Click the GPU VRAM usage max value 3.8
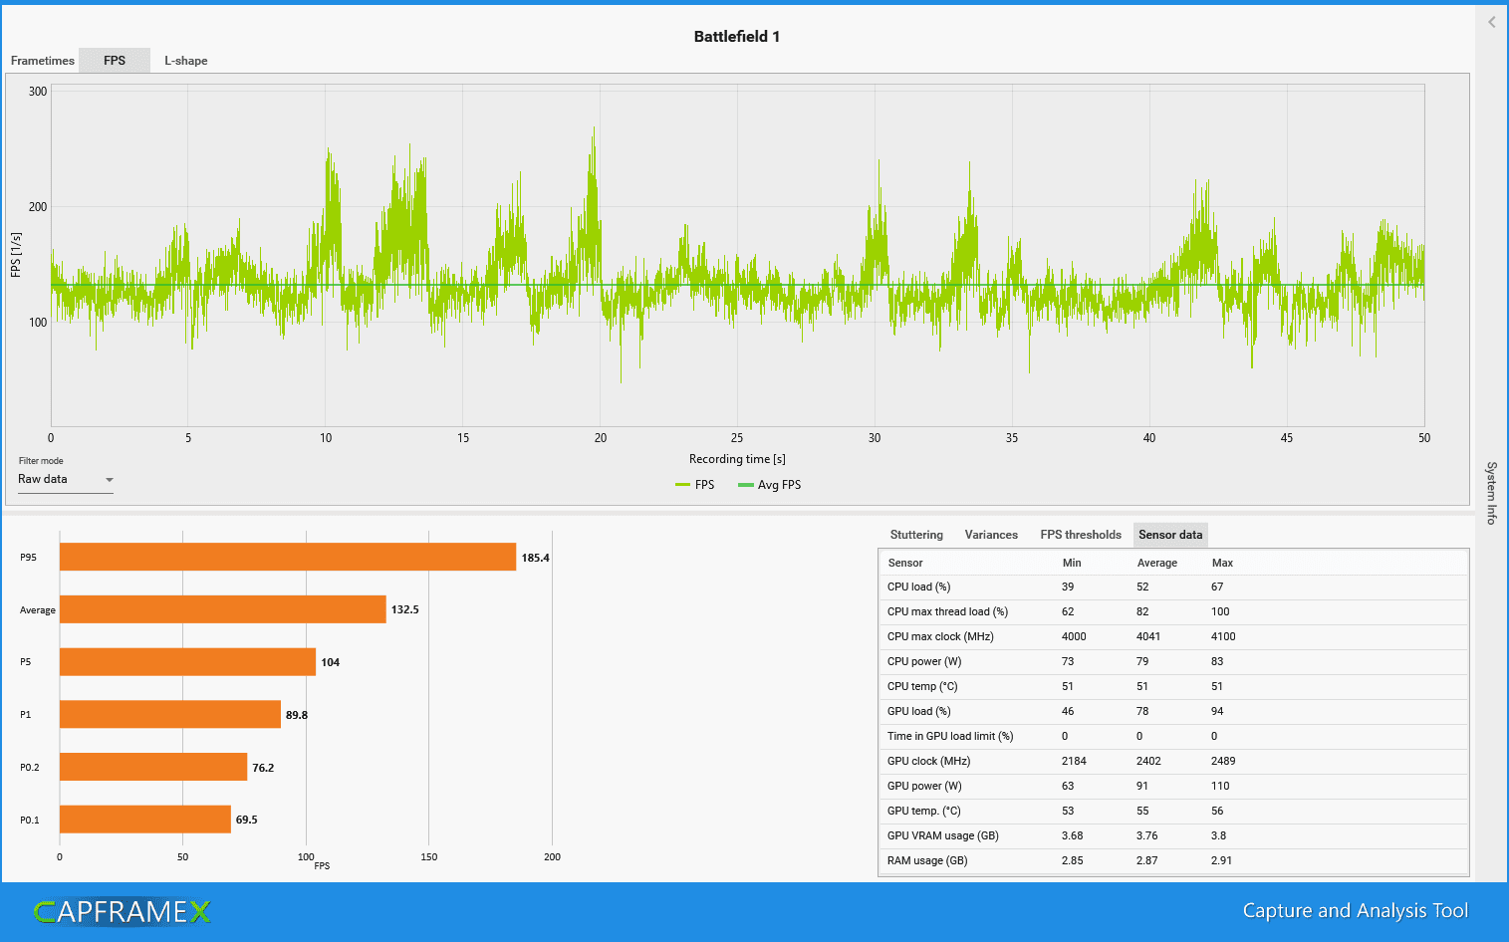 tap(1219, 835)
